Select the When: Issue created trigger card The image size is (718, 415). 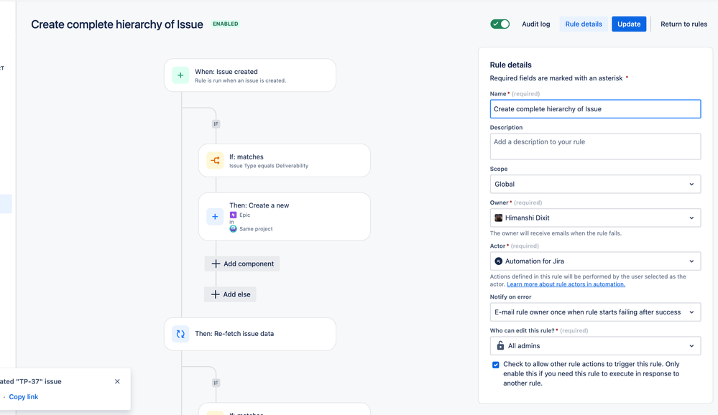click(x=250, y=75)
